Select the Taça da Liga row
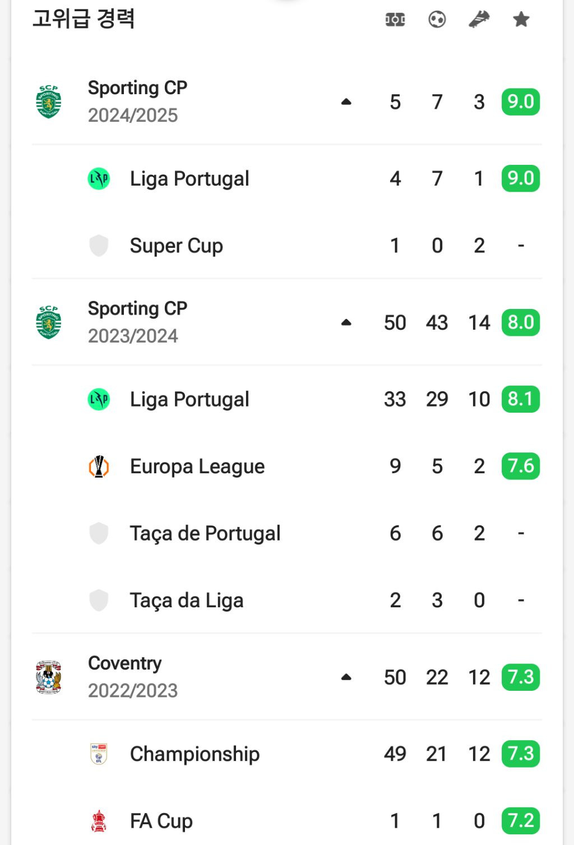 tap(287, 600)
